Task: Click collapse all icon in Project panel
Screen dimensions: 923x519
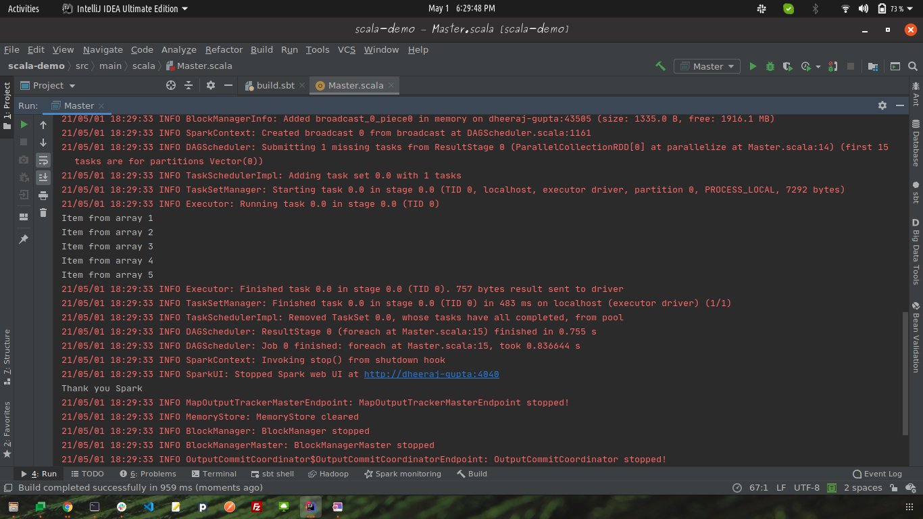Action: point(189,85)
